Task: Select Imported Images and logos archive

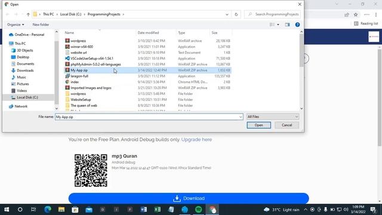Action: pos(147,88)
